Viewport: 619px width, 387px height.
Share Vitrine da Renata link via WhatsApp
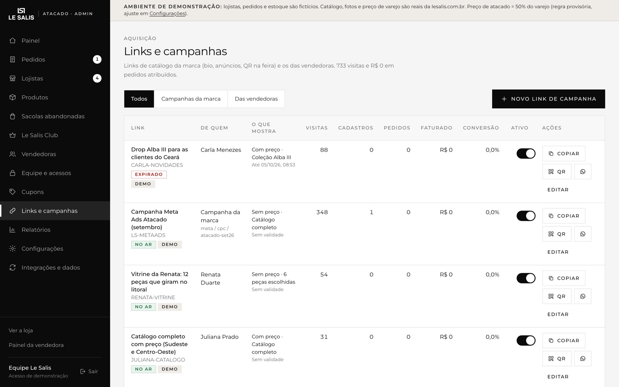tap(583, 296)
